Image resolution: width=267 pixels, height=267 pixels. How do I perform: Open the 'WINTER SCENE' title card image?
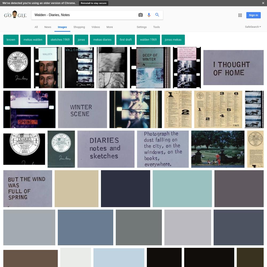click(x=83, y=109)
